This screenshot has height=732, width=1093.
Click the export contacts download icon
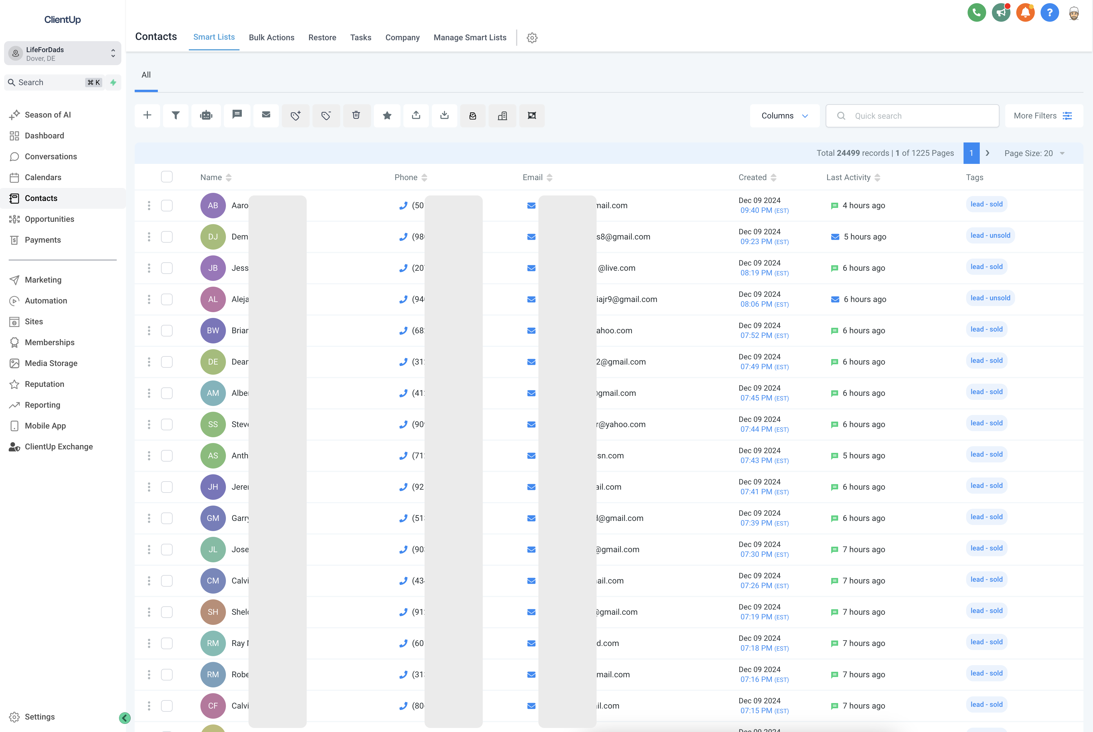coord(445,115)
